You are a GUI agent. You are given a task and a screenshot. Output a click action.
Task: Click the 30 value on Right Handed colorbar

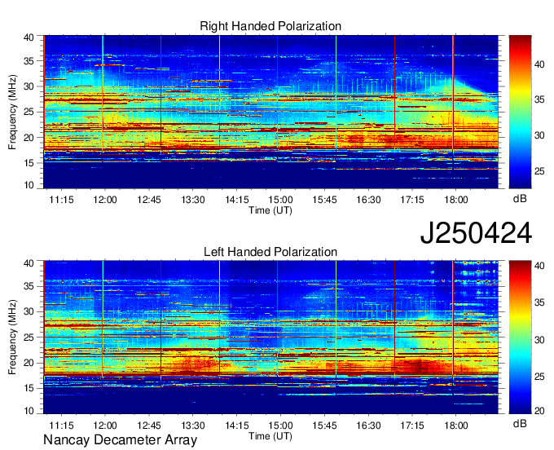539,135
